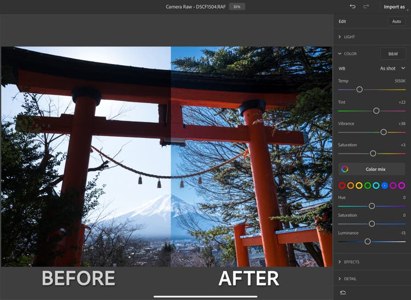Screen dimensions: 411x300
Task: Adjust the Tint slider handle
Action: 376,111
